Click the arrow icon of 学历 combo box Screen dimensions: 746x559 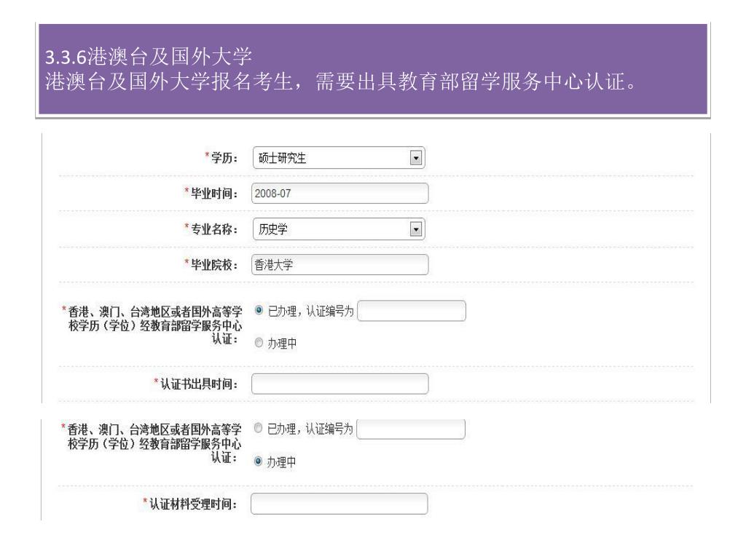[x=416, y=158]
